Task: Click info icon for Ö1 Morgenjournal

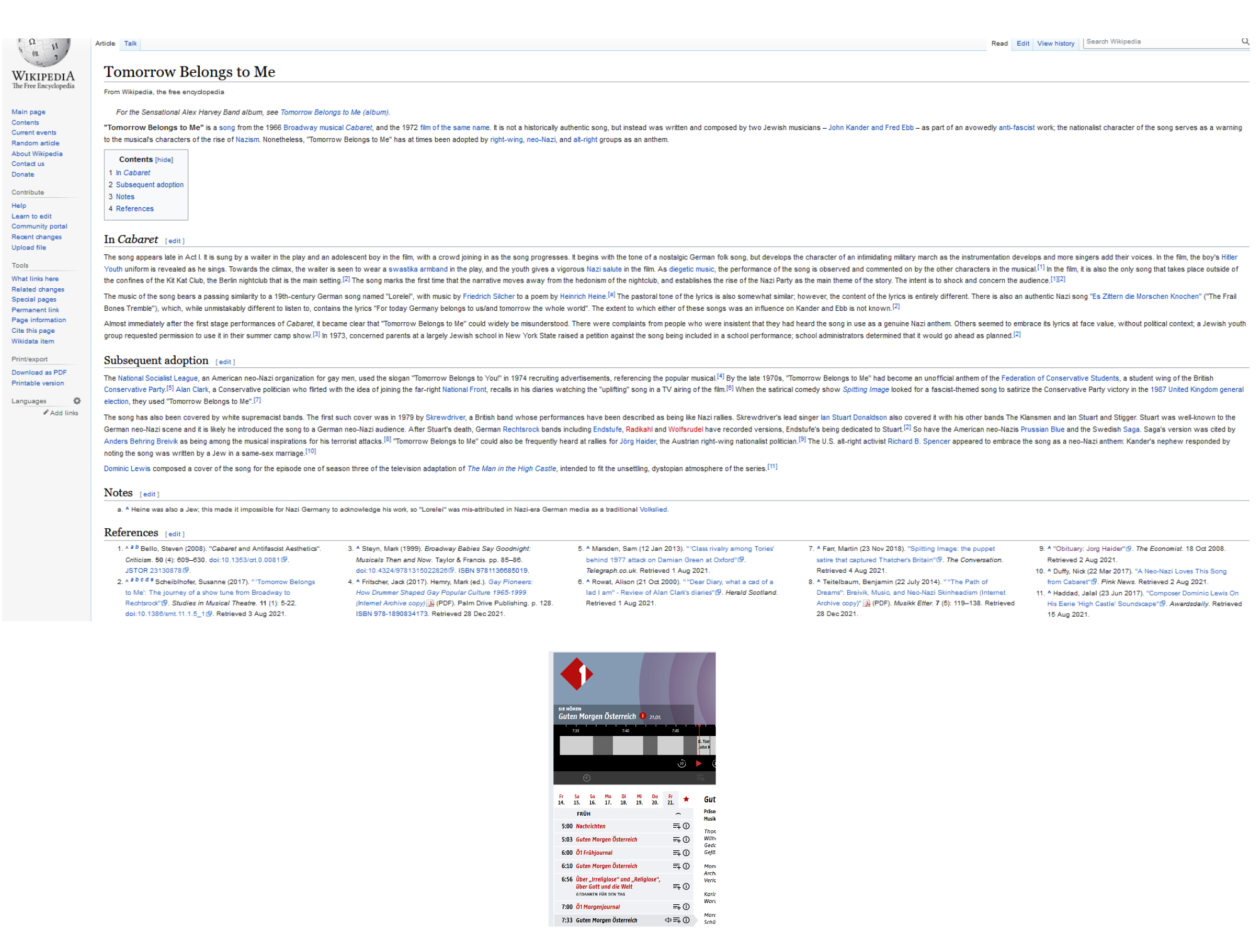Action: pyautogui.click(x=686, y=907)
